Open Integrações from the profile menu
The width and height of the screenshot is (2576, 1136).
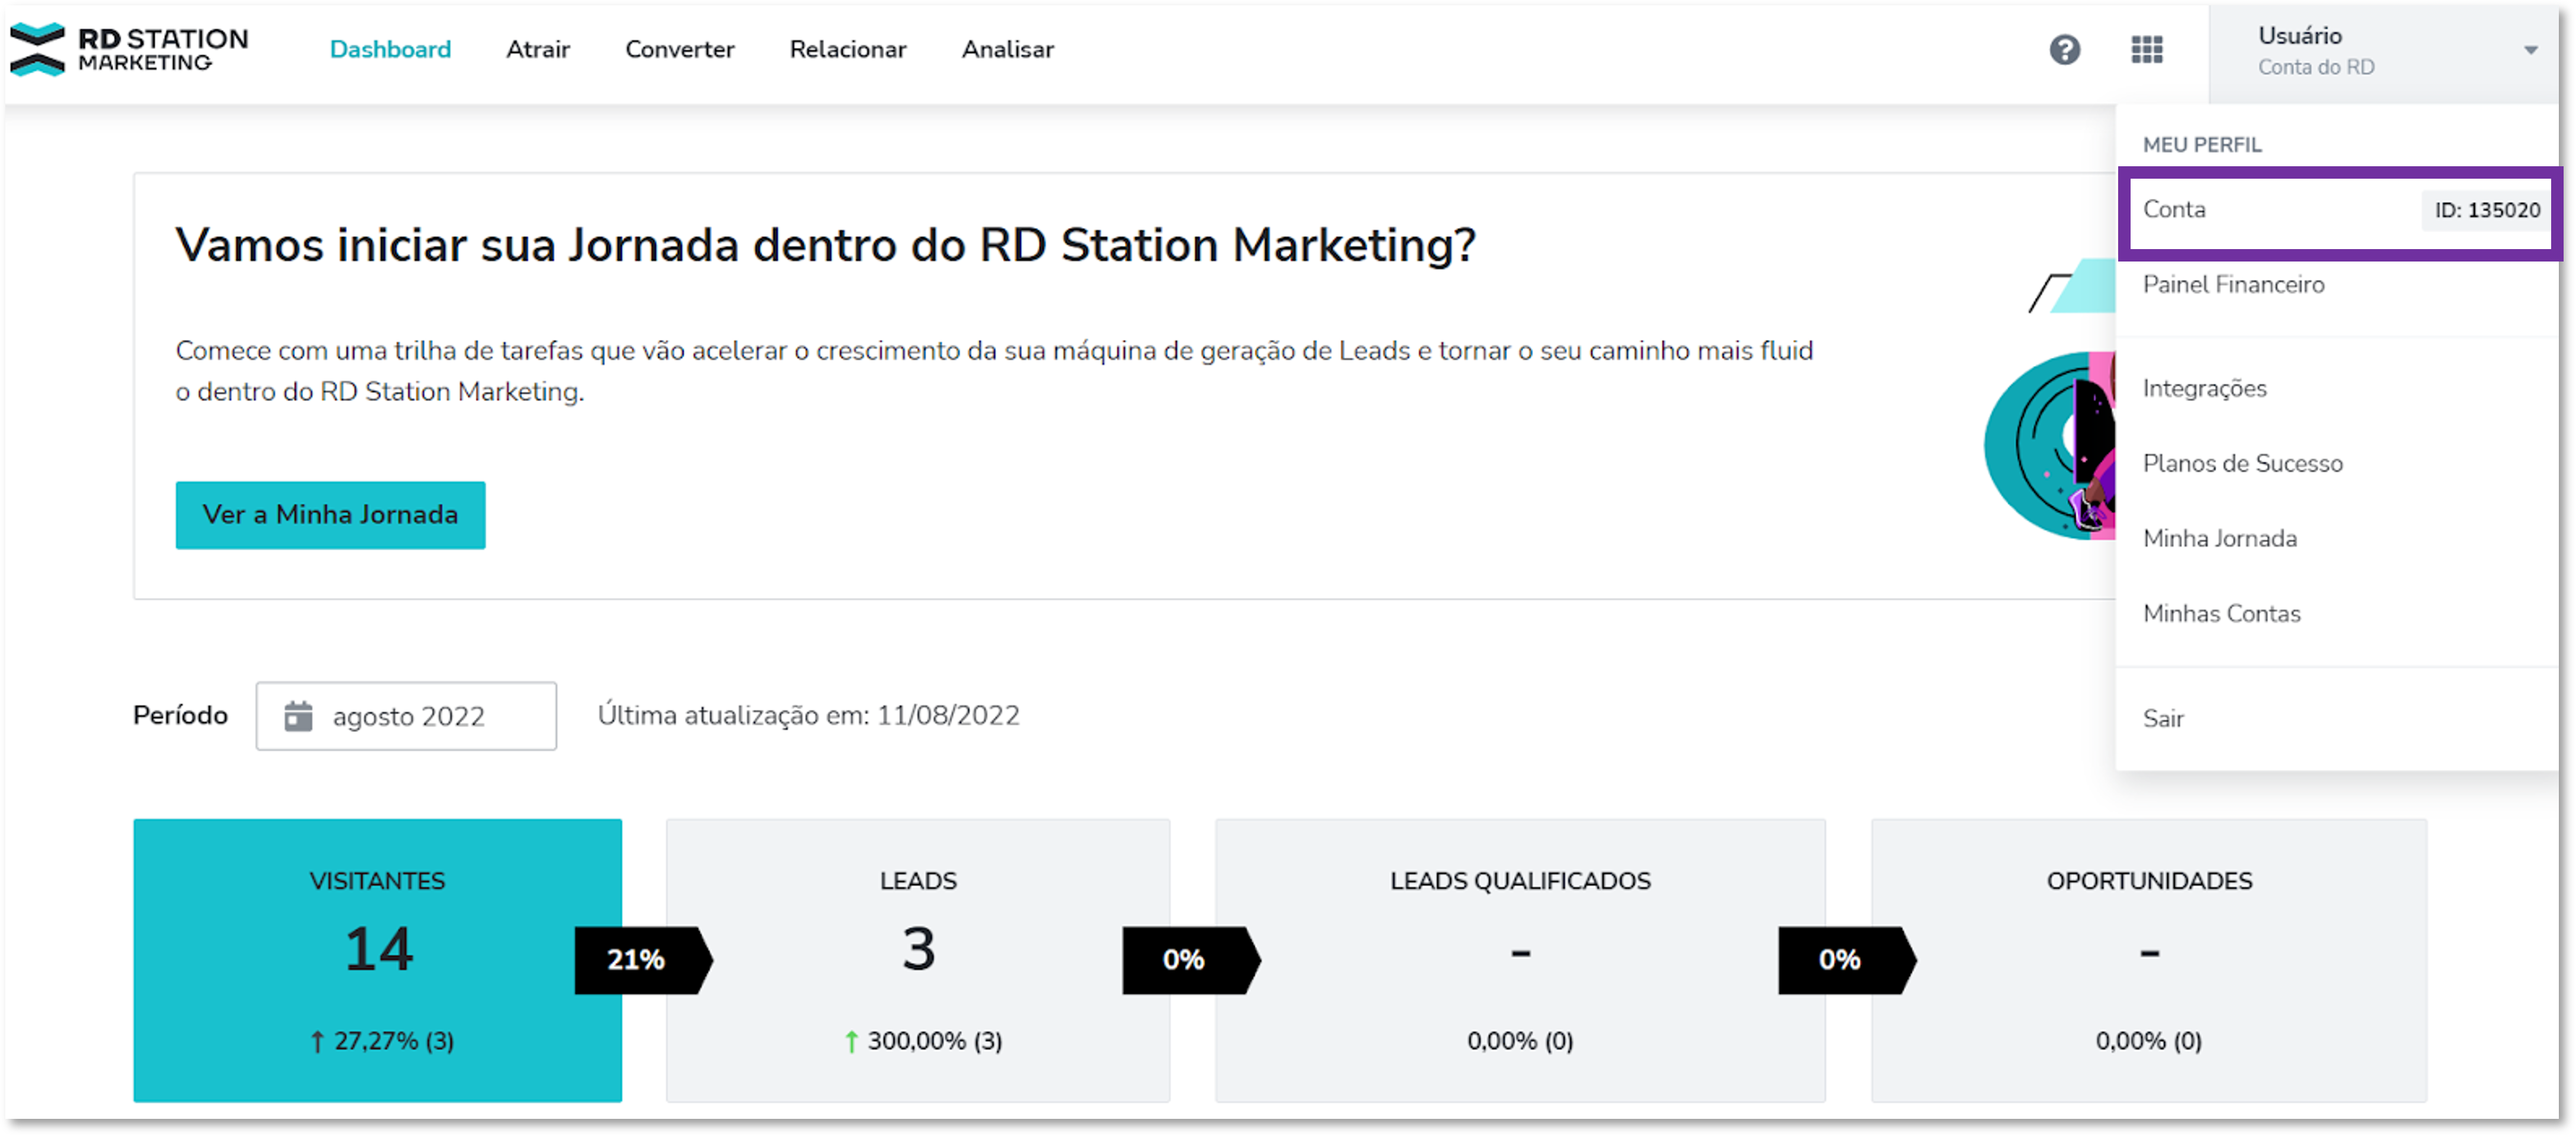coord(2204,389)
